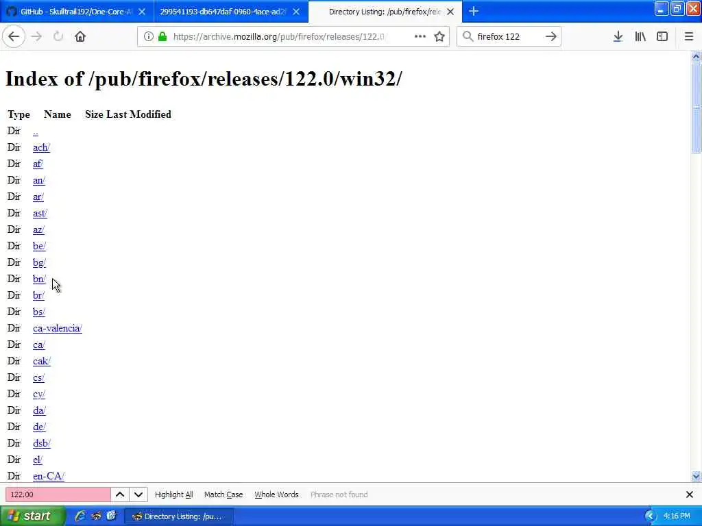702x526 pixels.
Task: Open the ast/ directory
Action: (40, 214)
